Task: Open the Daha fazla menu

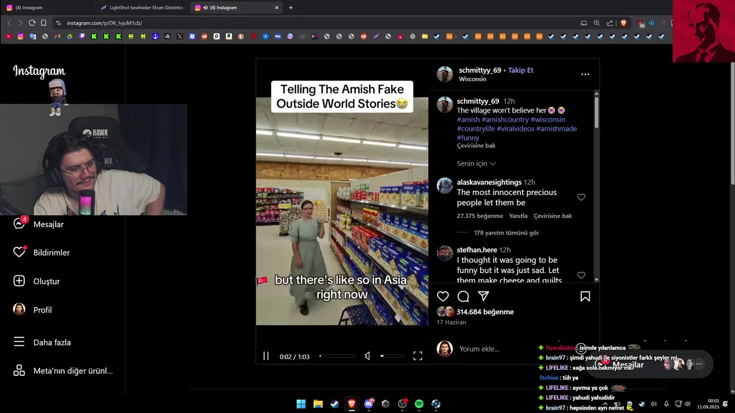Action: (42, 342)
